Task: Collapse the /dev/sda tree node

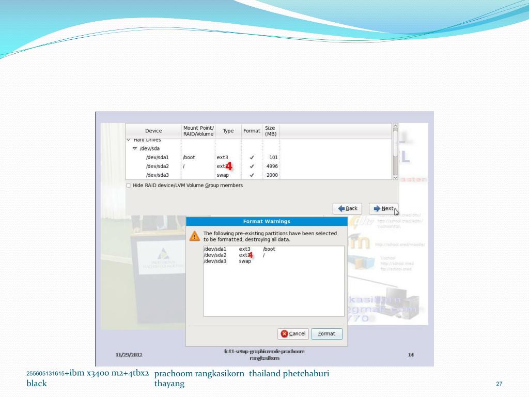Action: pyautogui.click(x=135, y=148)
